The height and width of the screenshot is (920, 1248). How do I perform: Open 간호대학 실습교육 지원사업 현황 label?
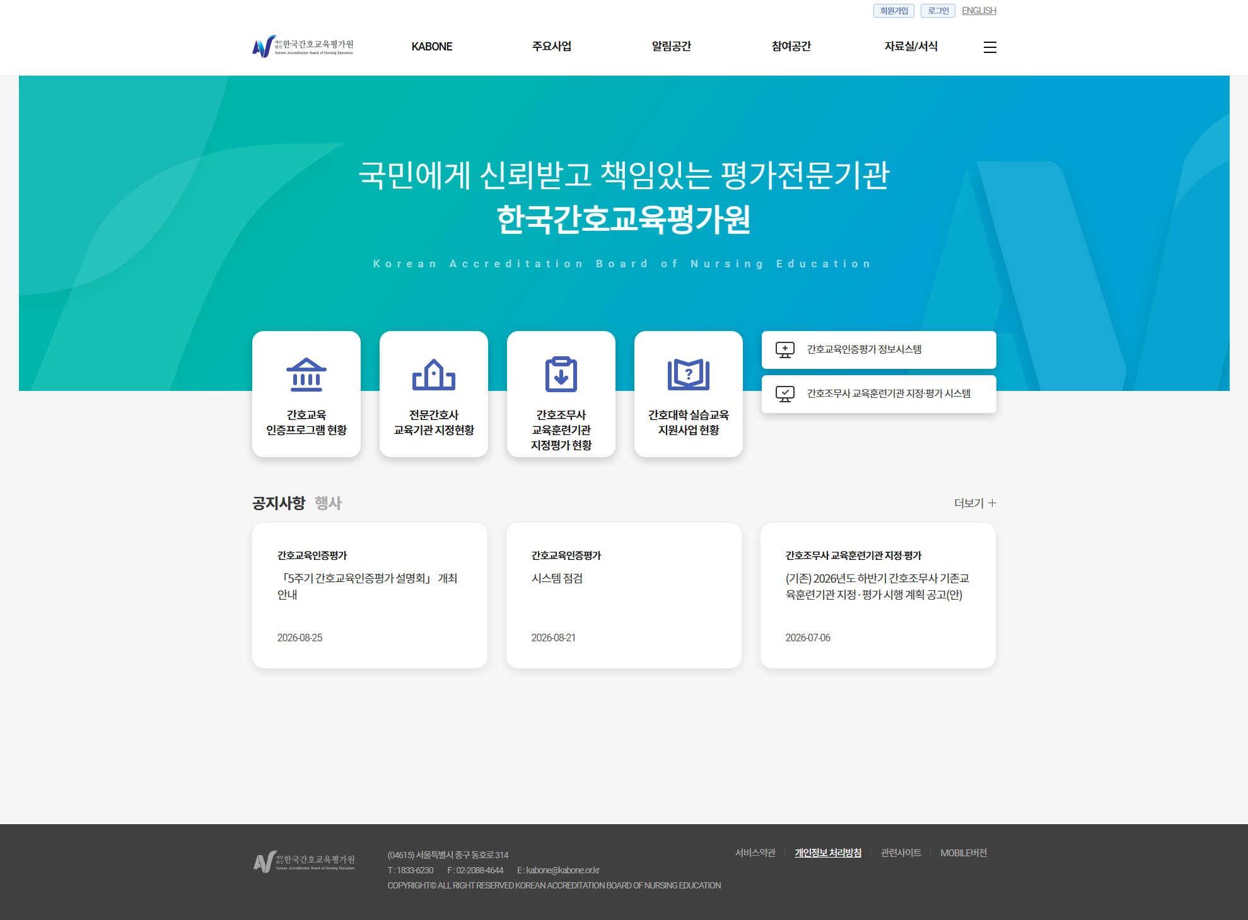pyautogui.click(x=689, y=422)
